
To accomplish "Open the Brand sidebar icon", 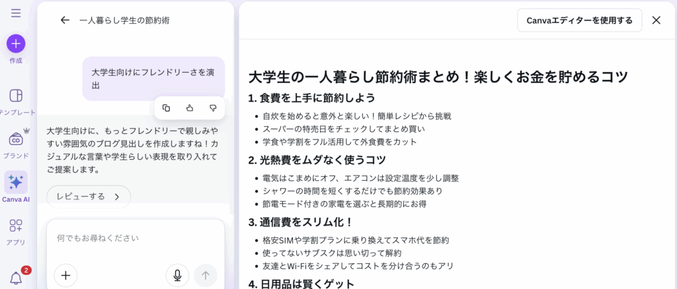I will 16,139.
